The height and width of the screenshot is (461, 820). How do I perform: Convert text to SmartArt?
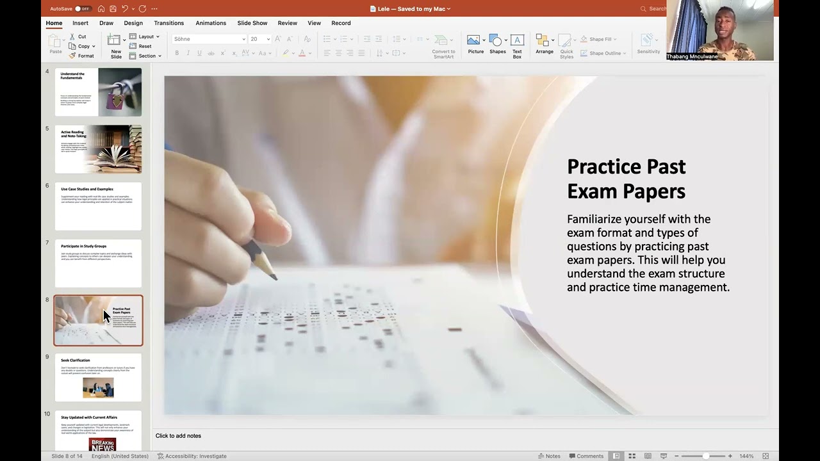pyautogui.click(x=443, y=46)
